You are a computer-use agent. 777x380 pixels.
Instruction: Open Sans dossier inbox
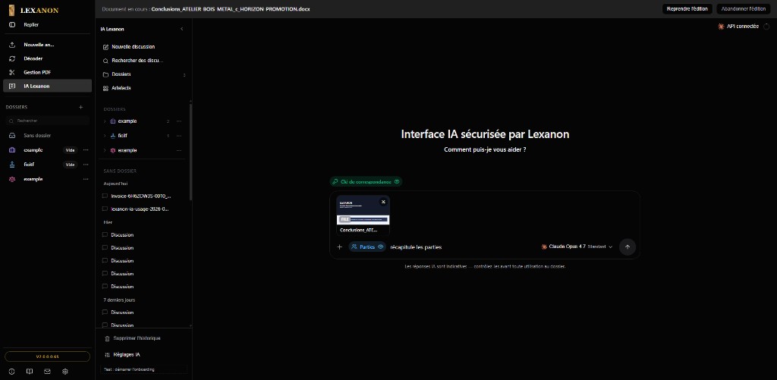coord(47,135)
